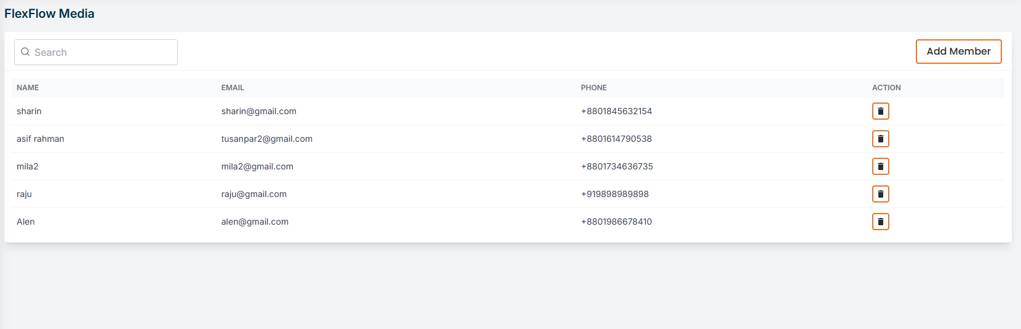Select the Alen name cell
The height and width of the screenshot is (329, 1021).
(x=26, y=222)
